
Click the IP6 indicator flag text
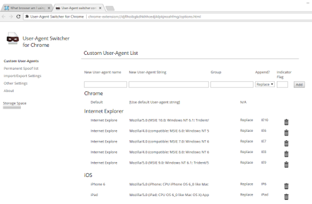point(263,184)
